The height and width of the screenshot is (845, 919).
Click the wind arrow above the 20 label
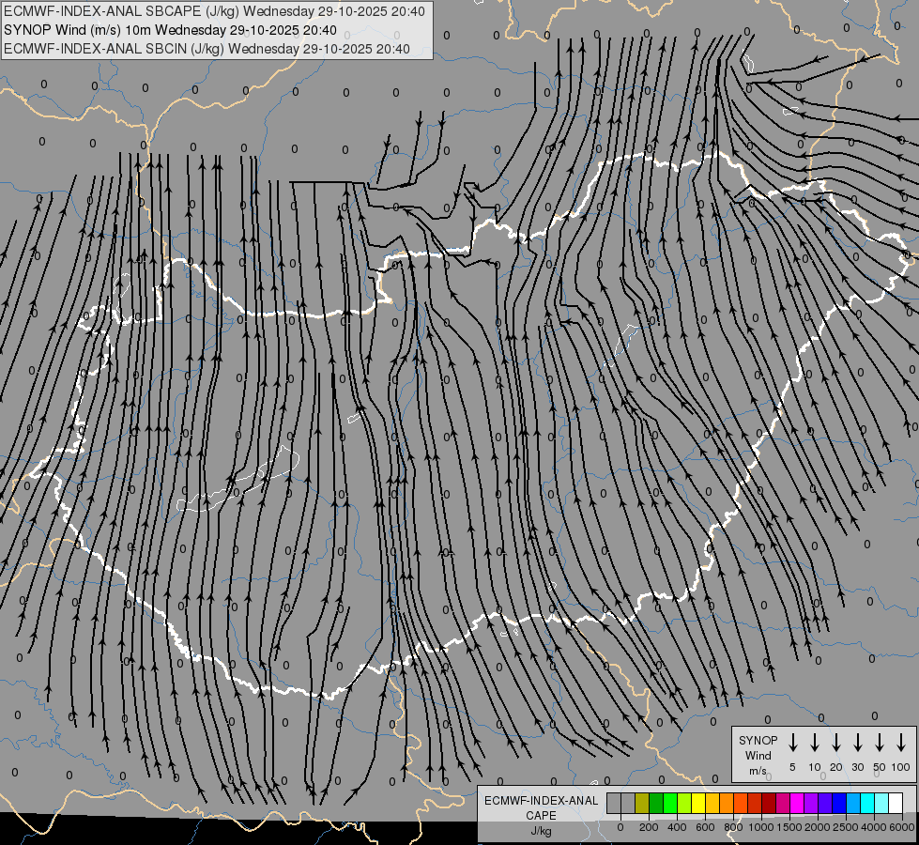(836, 743)
